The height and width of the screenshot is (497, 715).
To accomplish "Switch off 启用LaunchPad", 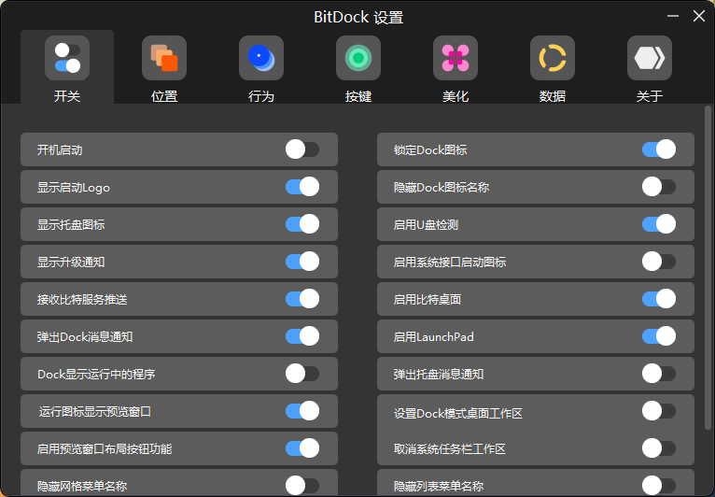I will (x=659, y=336).
